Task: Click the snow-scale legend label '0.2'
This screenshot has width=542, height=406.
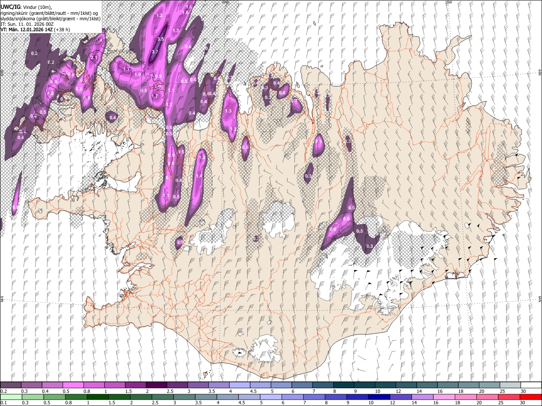Action: (x=3, y=391)
